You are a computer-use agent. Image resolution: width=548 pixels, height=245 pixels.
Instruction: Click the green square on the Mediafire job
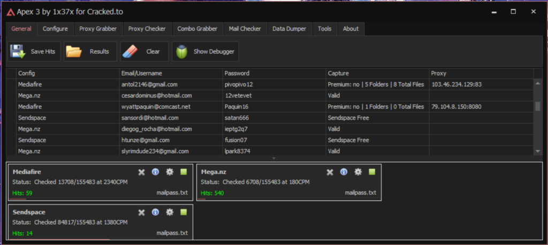(184, 172)
